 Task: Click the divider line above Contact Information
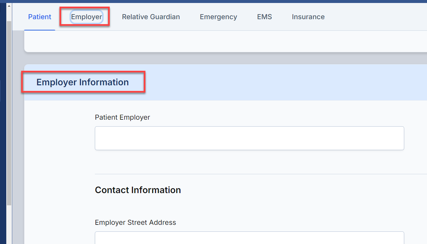(261, 174)
